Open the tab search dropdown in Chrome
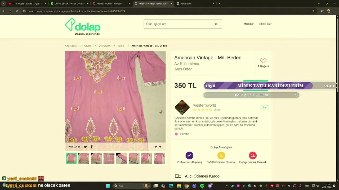339x190 pixels. (x=3, y=4)
